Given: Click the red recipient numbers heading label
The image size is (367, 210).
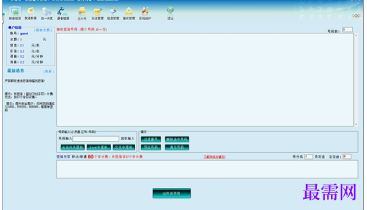Looking at the screenshot, I should click(x=81, y=29).
